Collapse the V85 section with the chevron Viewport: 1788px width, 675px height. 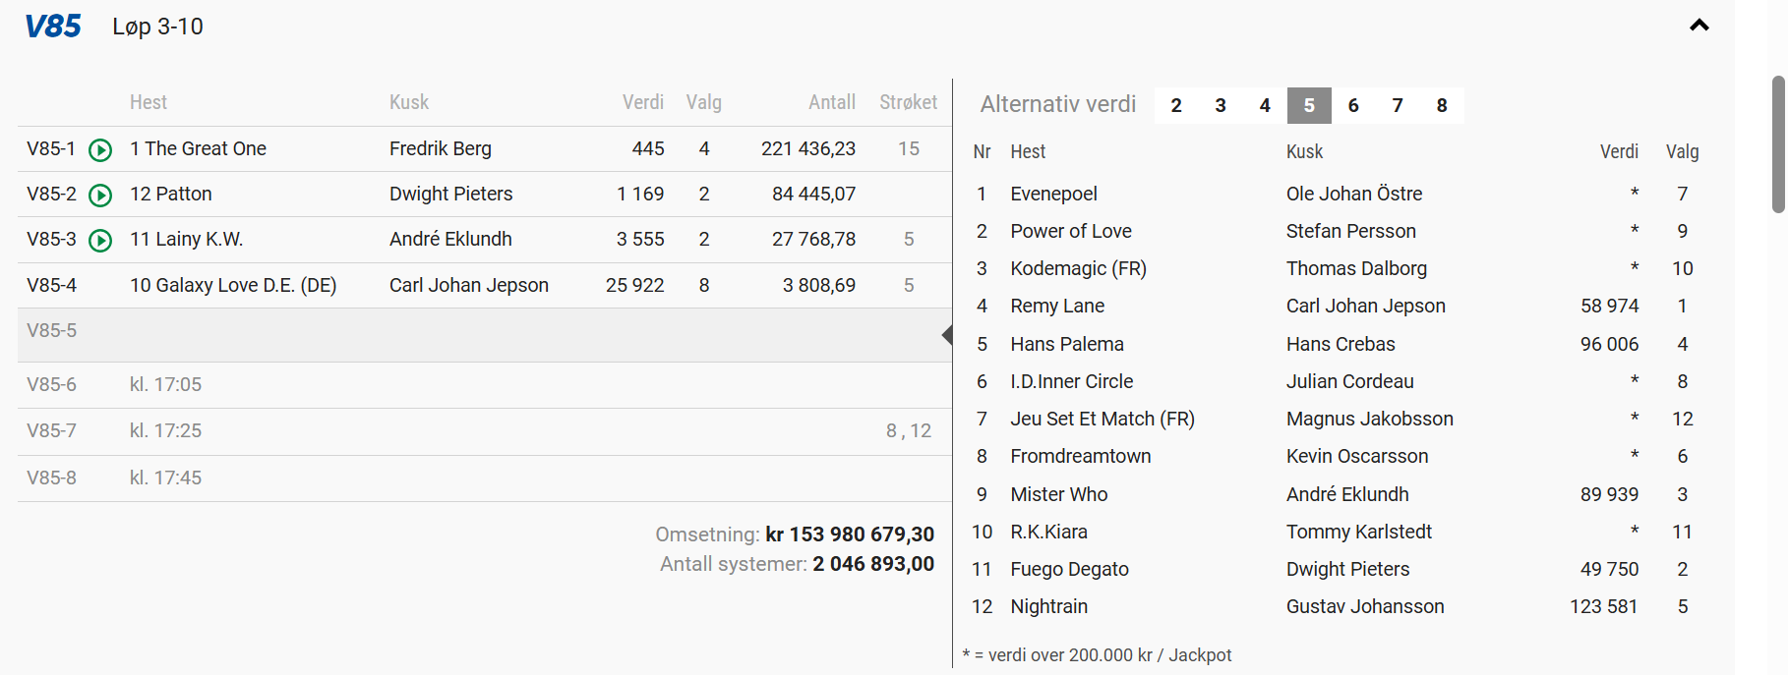click(x=1699, y=26)
